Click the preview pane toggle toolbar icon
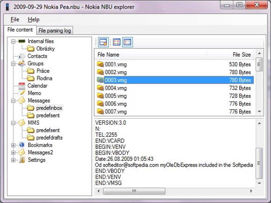 pos(103,42)
